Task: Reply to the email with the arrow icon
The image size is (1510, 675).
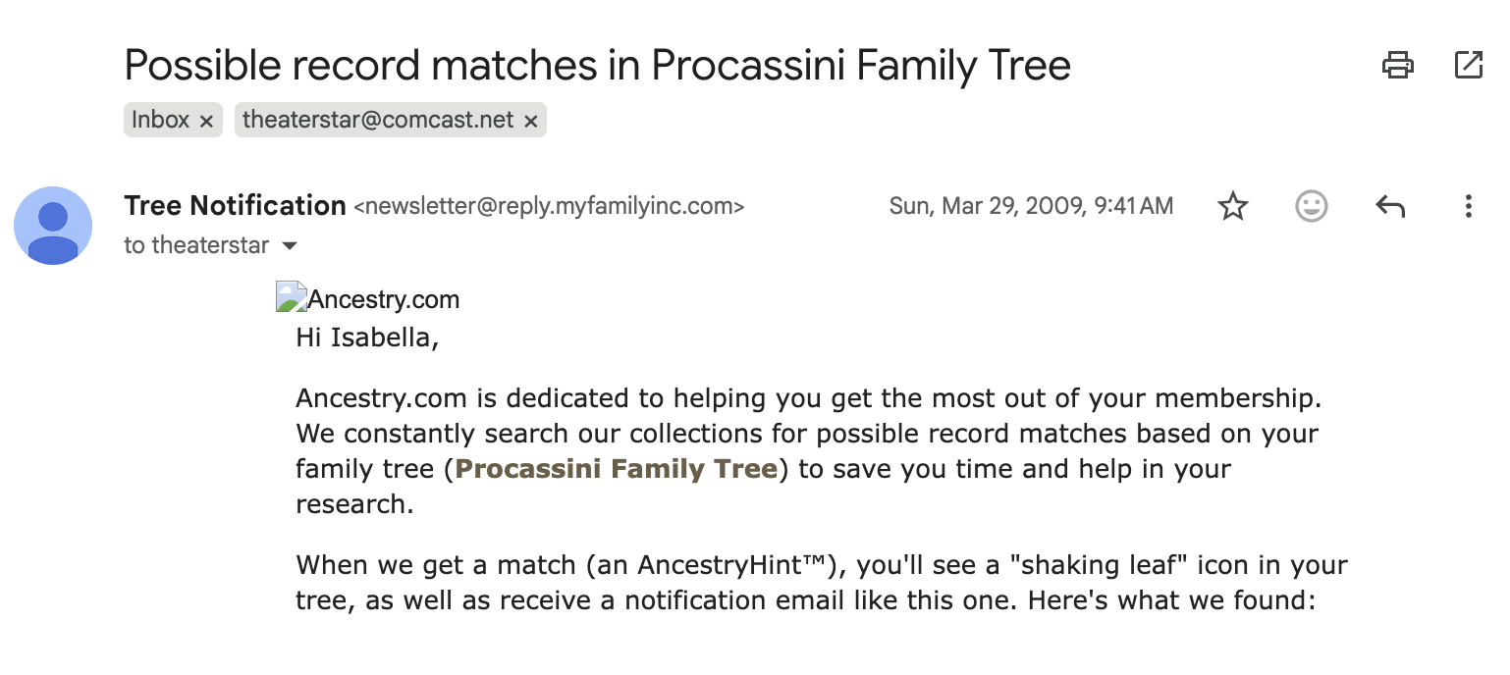Action: [x=1390, y=206]
